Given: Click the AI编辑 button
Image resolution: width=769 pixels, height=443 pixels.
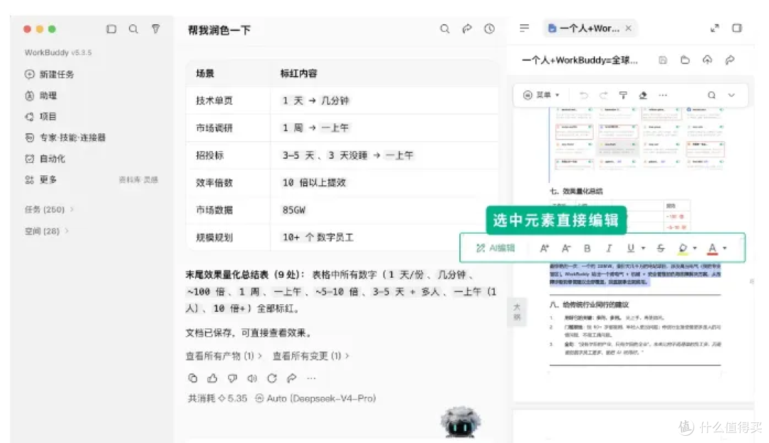Looking at the screenshot, I should (496, 249).
